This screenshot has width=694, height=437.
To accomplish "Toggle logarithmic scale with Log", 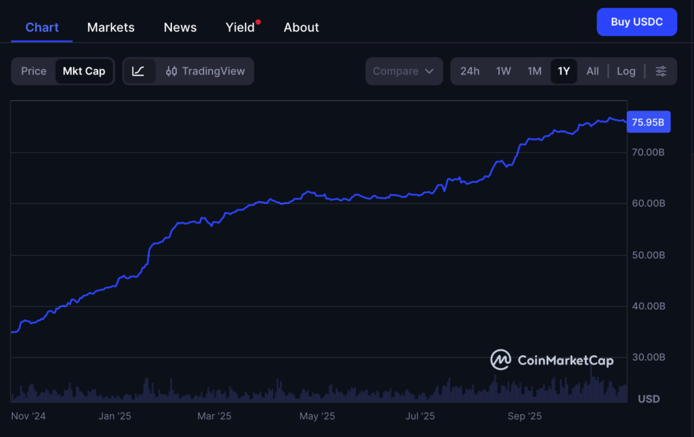I will point(626,70).
